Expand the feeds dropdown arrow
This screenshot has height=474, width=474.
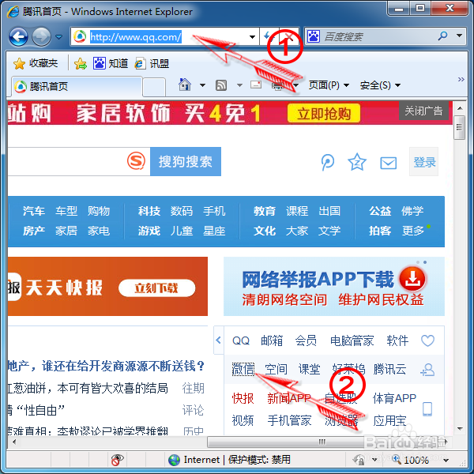pos(239,85)
